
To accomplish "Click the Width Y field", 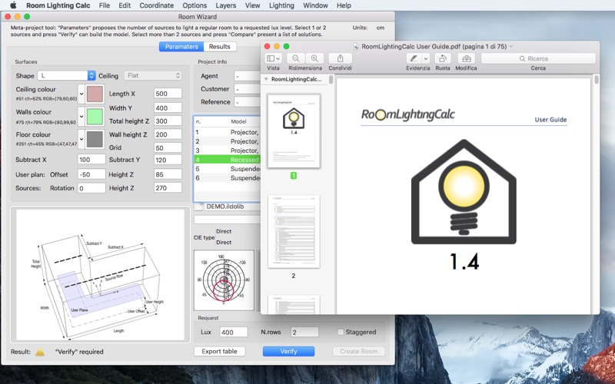I will coord(168,108).
